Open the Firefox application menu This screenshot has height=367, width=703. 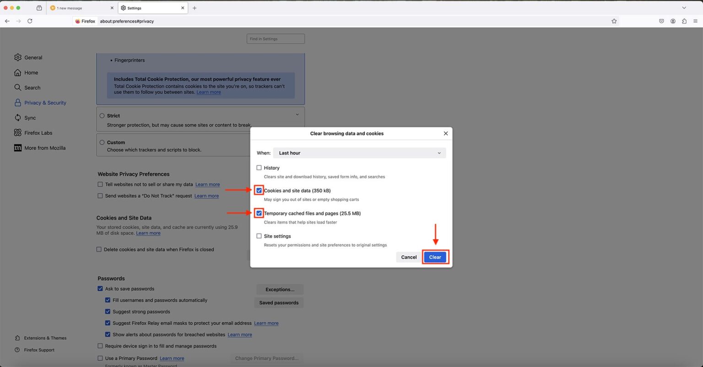(696, 21)
